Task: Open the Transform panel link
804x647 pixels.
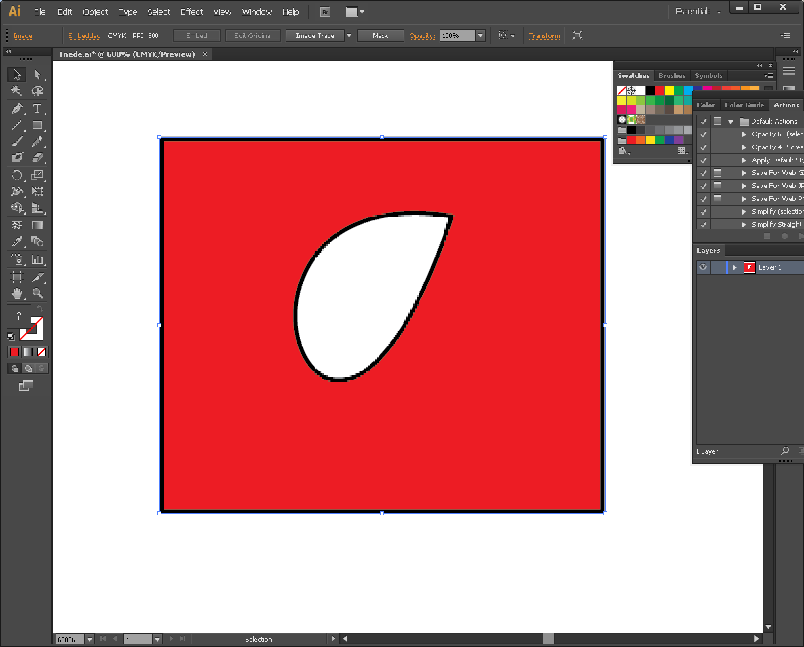Action: click(544, 35)
